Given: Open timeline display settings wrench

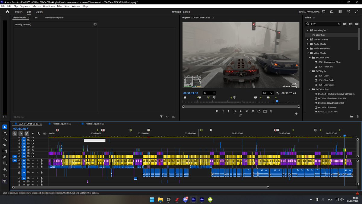Looking at the screenshot, I should click(39, 133).
